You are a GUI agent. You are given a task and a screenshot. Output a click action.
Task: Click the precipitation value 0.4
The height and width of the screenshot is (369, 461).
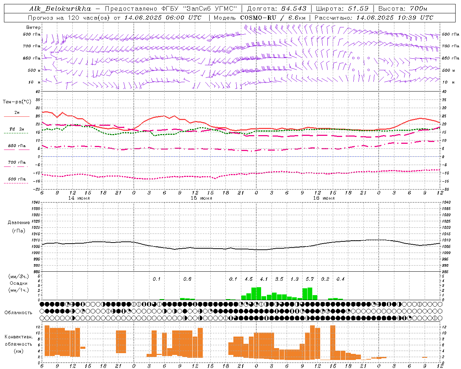340,279
